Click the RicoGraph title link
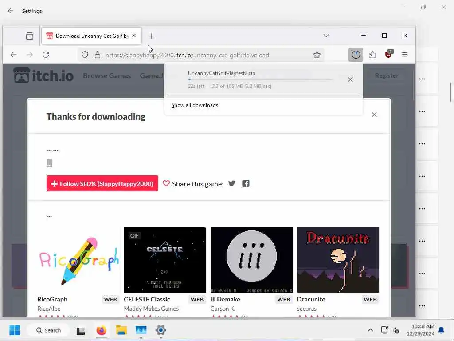 tap(52, 299)
